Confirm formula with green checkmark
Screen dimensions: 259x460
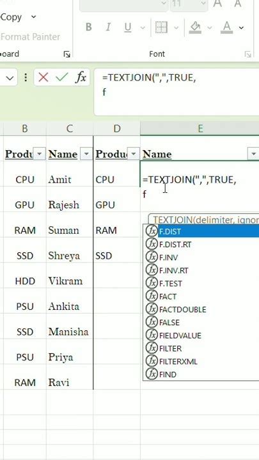pos(61,77)
